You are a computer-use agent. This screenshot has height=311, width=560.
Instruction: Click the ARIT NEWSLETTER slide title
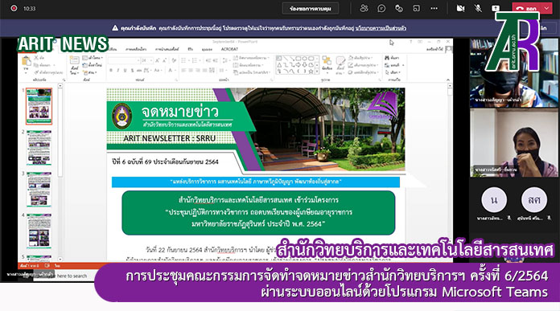point(169,138)
